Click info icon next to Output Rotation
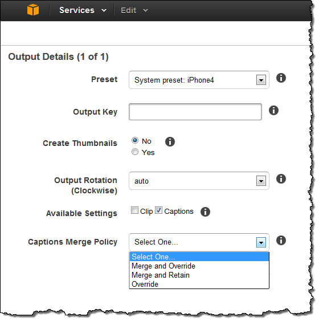319x321 pixels. 281,178
